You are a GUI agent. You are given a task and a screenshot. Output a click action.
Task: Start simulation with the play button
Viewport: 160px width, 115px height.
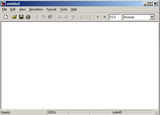pyautogui.click(x=98, y=17)
